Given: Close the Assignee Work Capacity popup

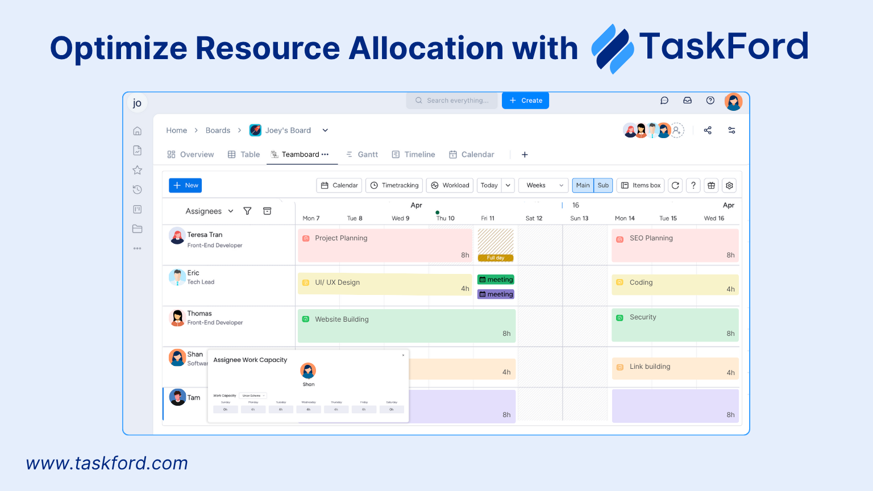Looking at the screenshot, I should (x=404, y=355).
